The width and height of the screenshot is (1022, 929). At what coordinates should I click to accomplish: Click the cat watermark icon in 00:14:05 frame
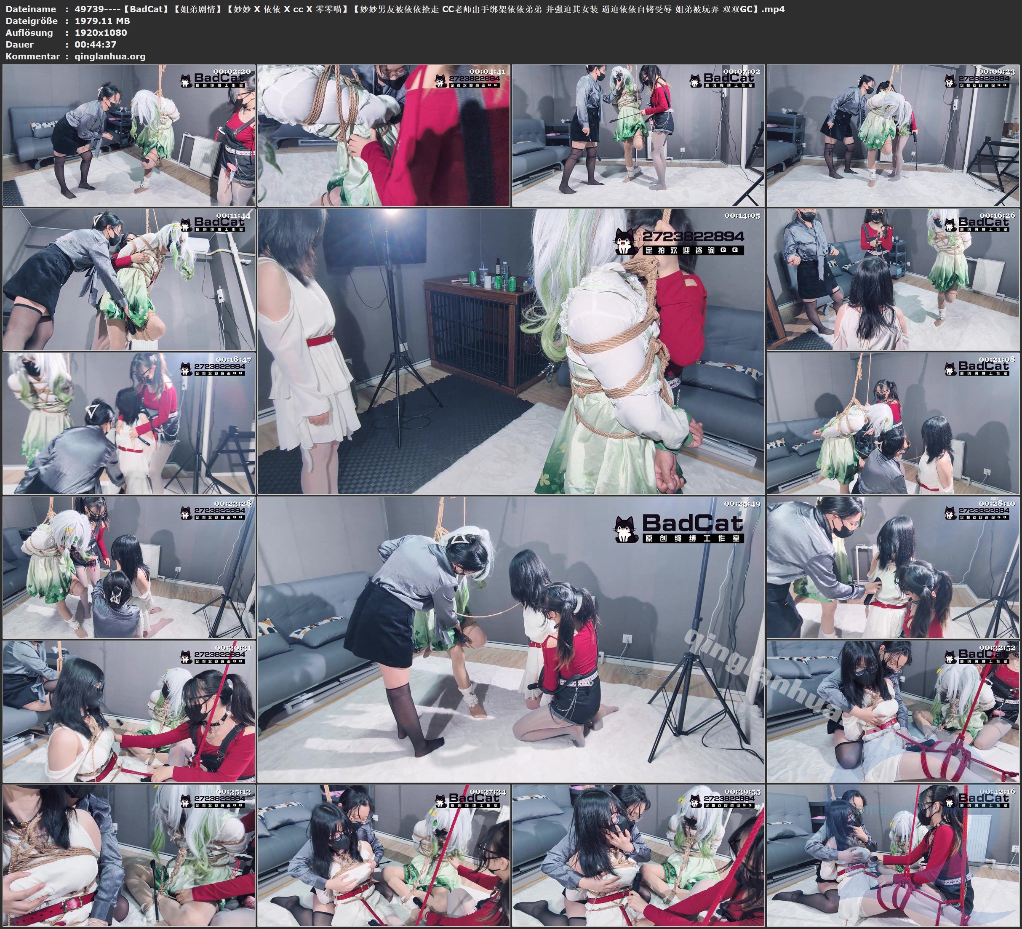[626, 242]
